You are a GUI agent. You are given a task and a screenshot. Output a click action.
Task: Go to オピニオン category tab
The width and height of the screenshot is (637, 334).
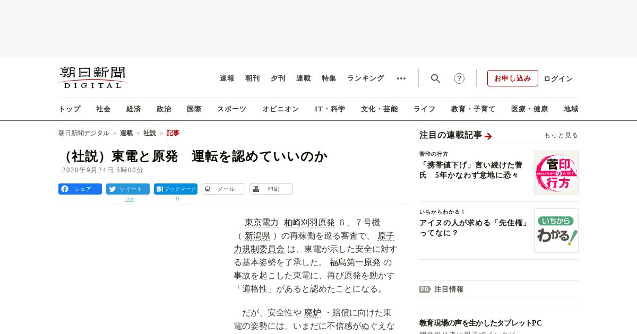tap(280, 109)
